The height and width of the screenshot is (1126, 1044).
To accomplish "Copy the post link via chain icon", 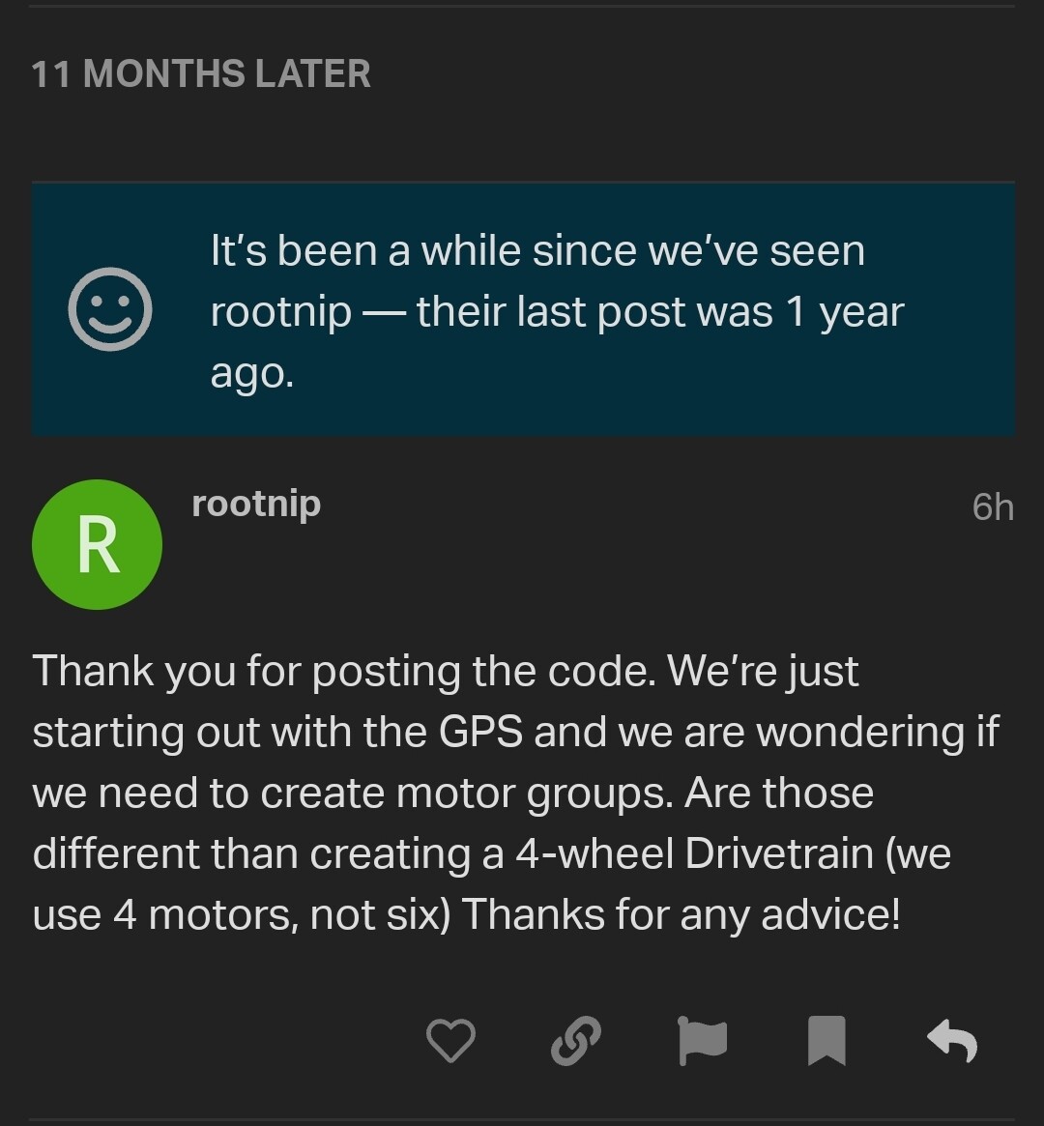I will 576,1040.
